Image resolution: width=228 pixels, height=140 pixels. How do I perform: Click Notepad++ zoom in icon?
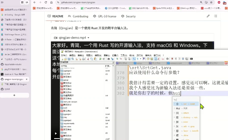117,59
